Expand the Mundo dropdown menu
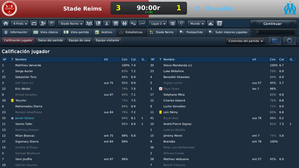This screenshot has height=168, width=299. (x=197, y=23)
